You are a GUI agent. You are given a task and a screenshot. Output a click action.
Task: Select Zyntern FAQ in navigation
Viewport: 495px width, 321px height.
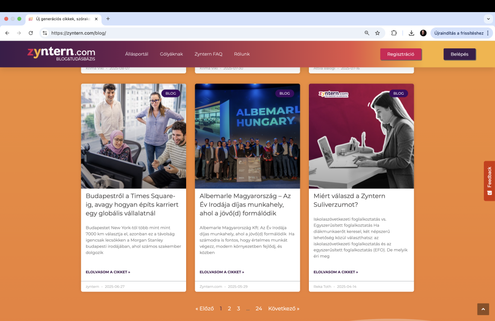[x=208, y=54]
